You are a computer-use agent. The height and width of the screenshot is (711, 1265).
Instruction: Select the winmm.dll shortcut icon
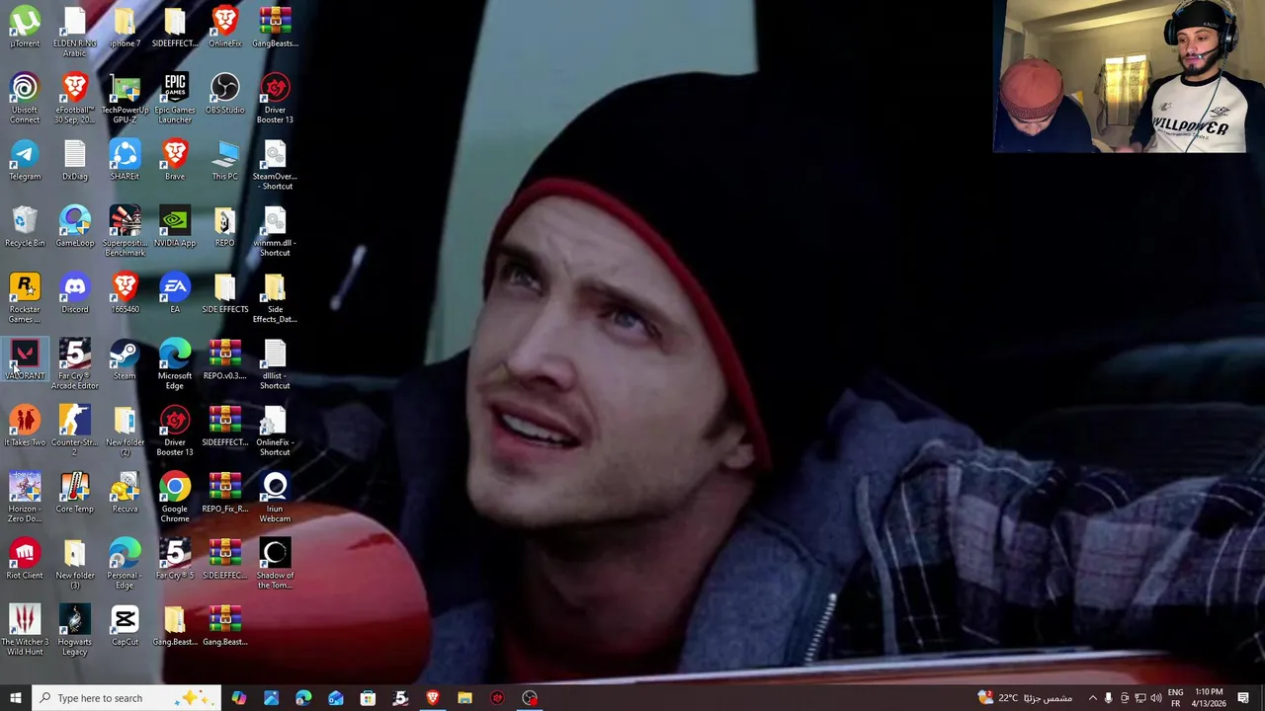(275, 231)
